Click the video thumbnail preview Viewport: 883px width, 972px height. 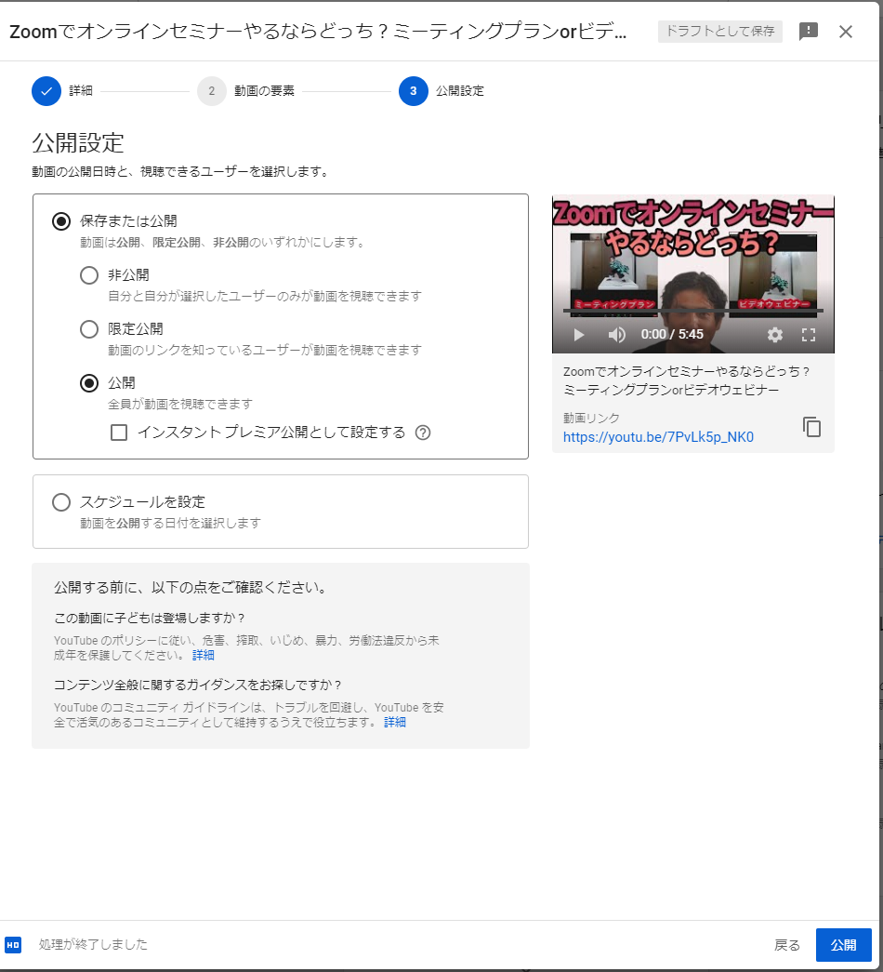coord(692,273)
